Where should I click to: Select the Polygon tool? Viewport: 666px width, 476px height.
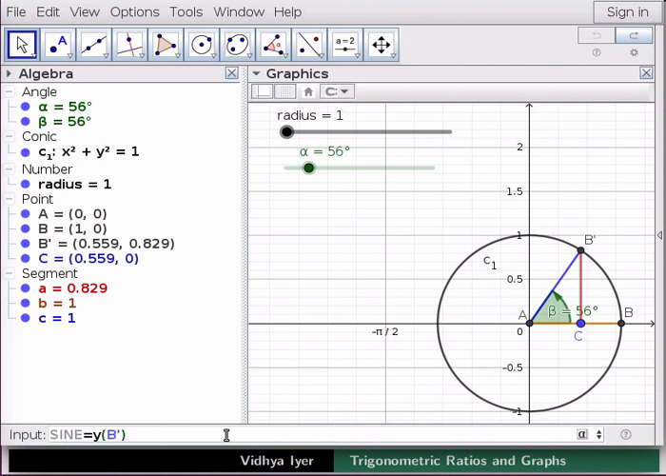point(166,44)
